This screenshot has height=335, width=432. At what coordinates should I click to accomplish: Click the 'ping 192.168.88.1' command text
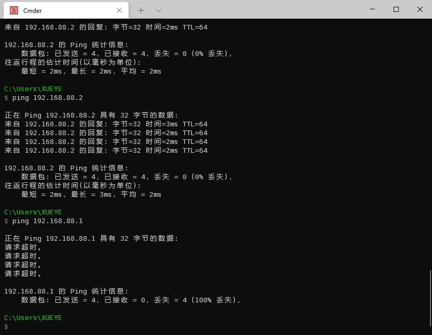tap(47, 221)
